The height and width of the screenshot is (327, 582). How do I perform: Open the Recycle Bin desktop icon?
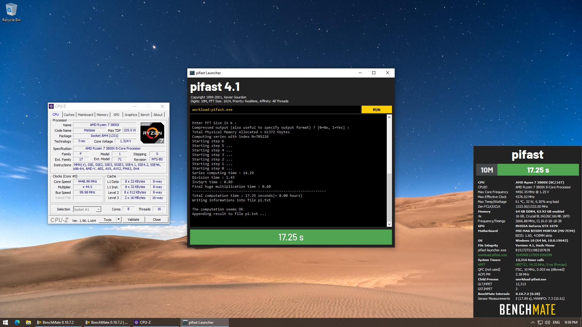pos(11,13)
